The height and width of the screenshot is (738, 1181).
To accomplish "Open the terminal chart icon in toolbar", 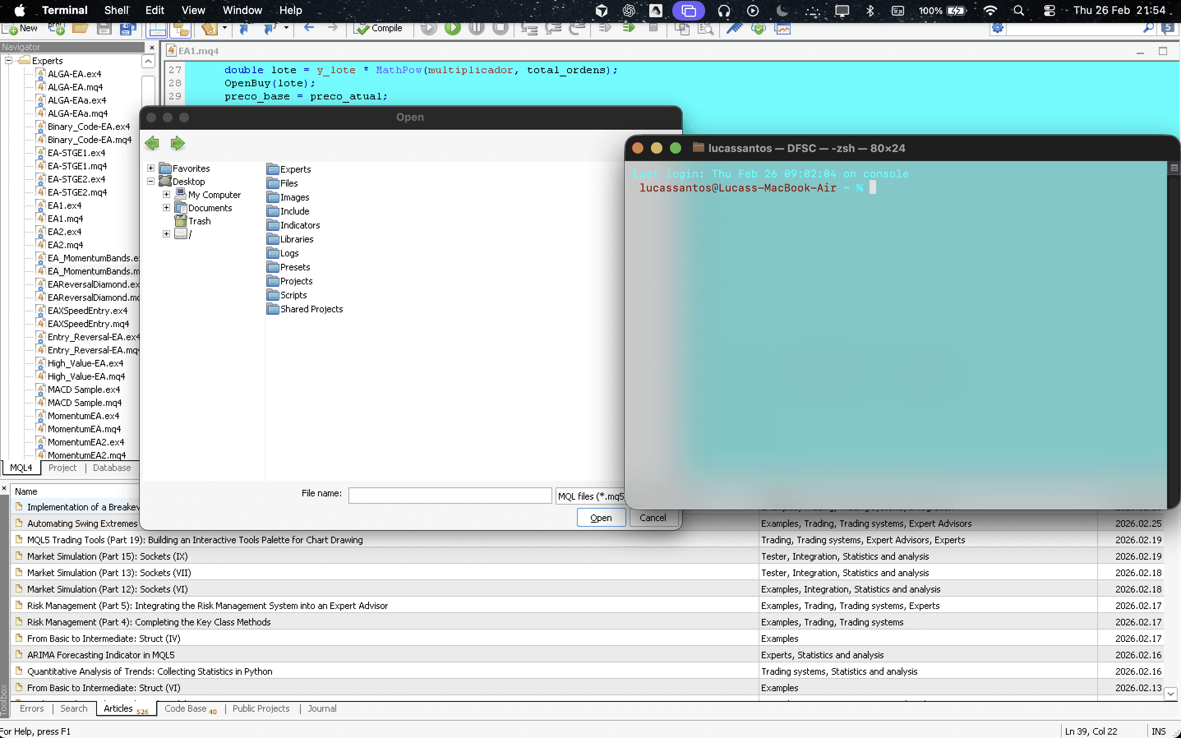I will (x=782, y=28).
